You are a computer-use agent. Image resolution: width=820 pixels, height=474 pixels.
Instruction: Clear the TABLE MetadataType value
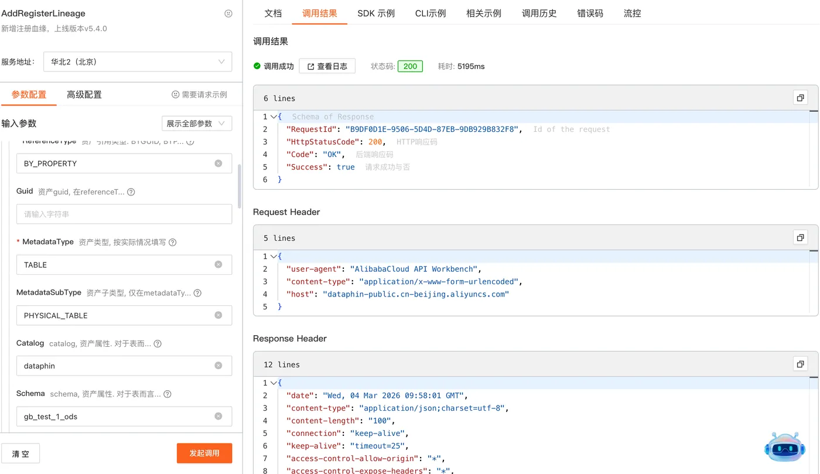point(218,265)
